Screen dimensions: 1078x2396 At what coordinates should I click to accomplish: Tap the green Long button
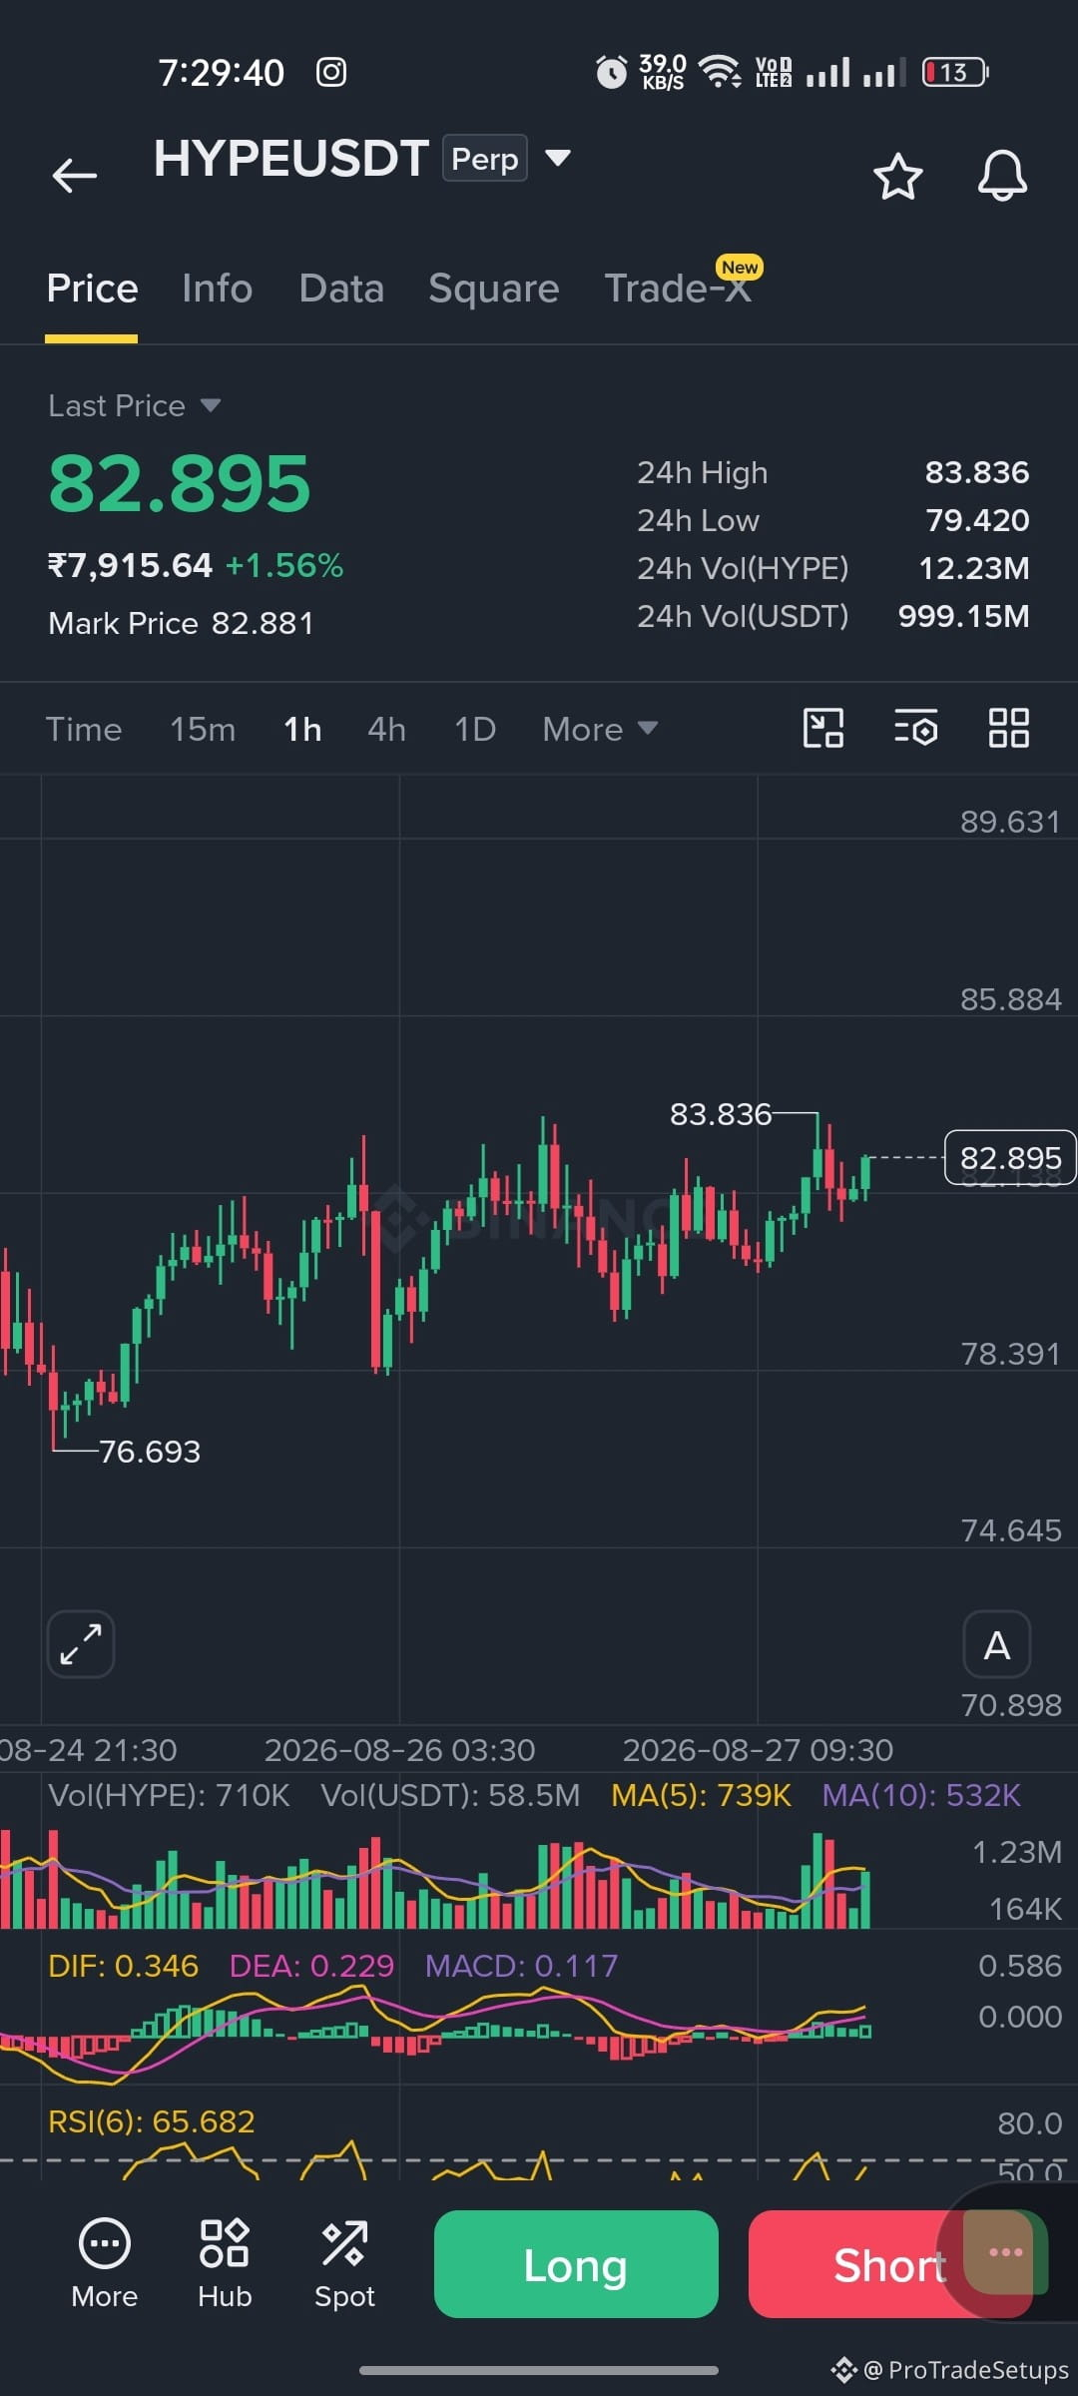click(576, 2264)
